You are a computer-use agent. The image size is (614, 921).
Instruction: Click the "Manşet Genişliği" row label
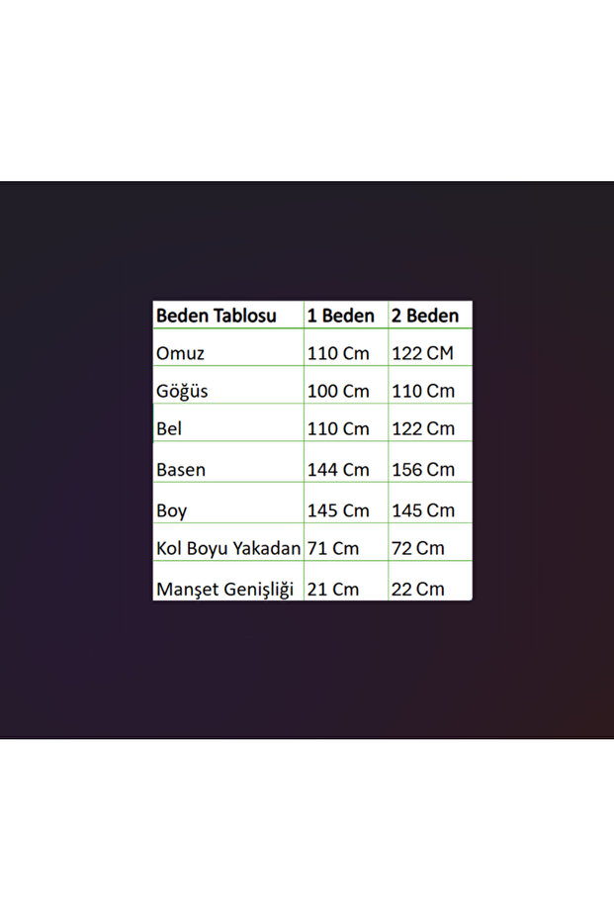click(225, 589)
